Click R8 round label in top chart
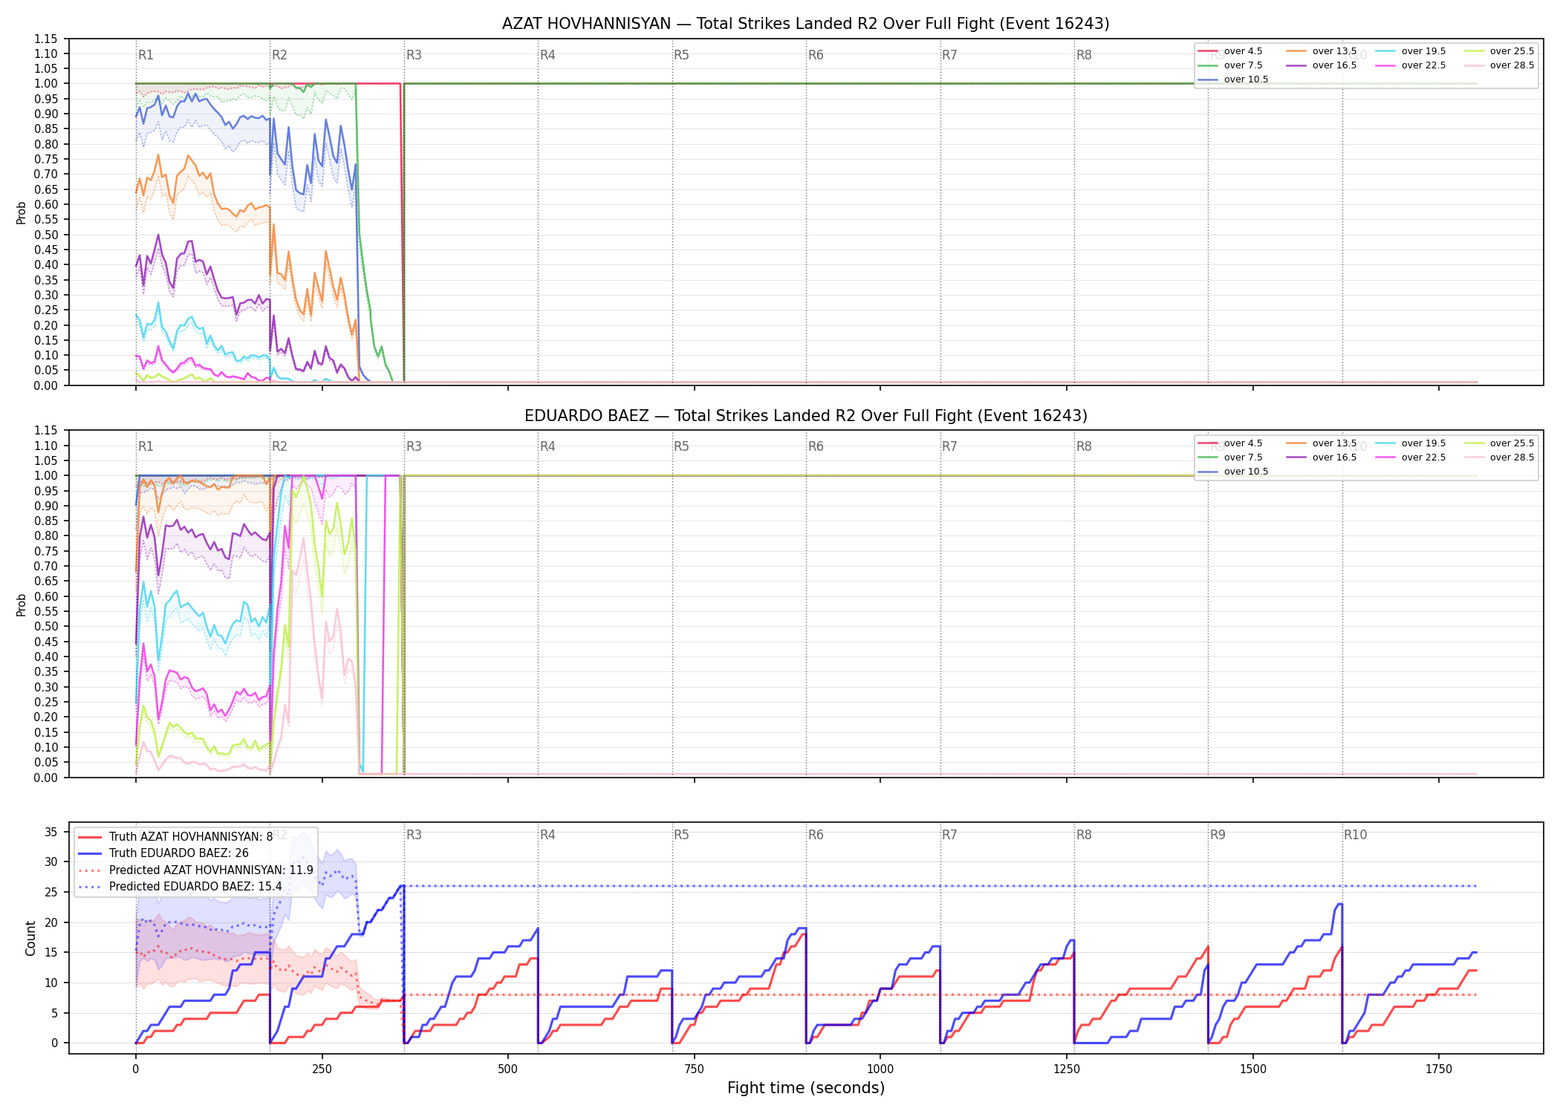Screen dimensions: 1560x1114 pyautogui.click(x=1084, y=55)
